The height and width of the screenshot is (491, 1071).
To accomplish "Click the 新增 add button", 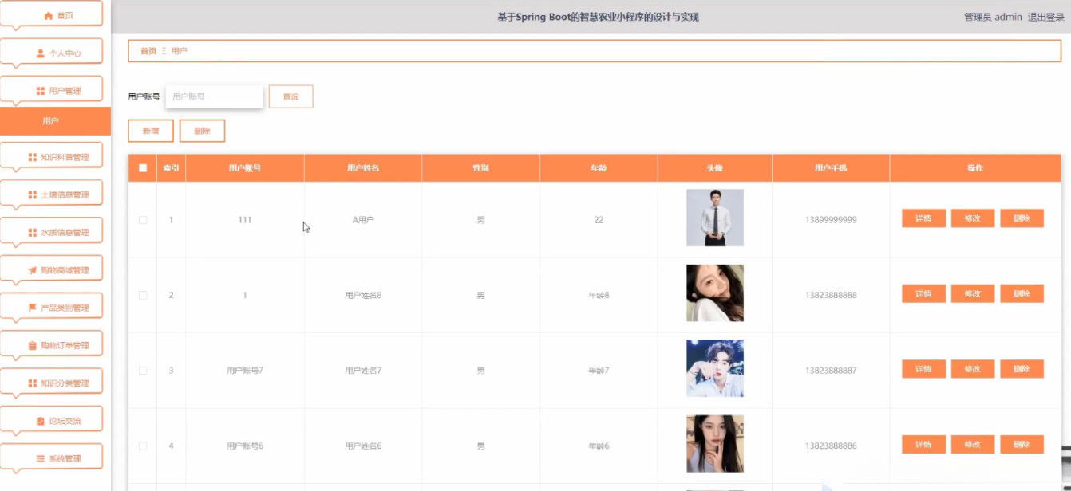I will pos(151,131).
